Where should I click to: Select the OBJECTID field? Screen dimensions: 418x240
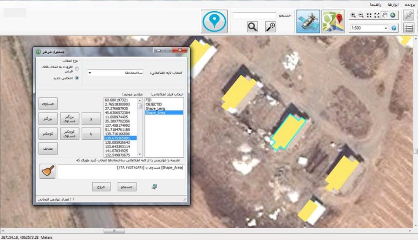click(164, 104)
